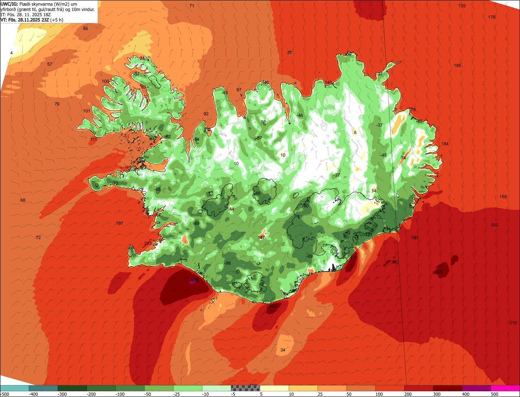The image size is (520, 397).
Task: Click the map value '-45'
Action: [383, 155]
